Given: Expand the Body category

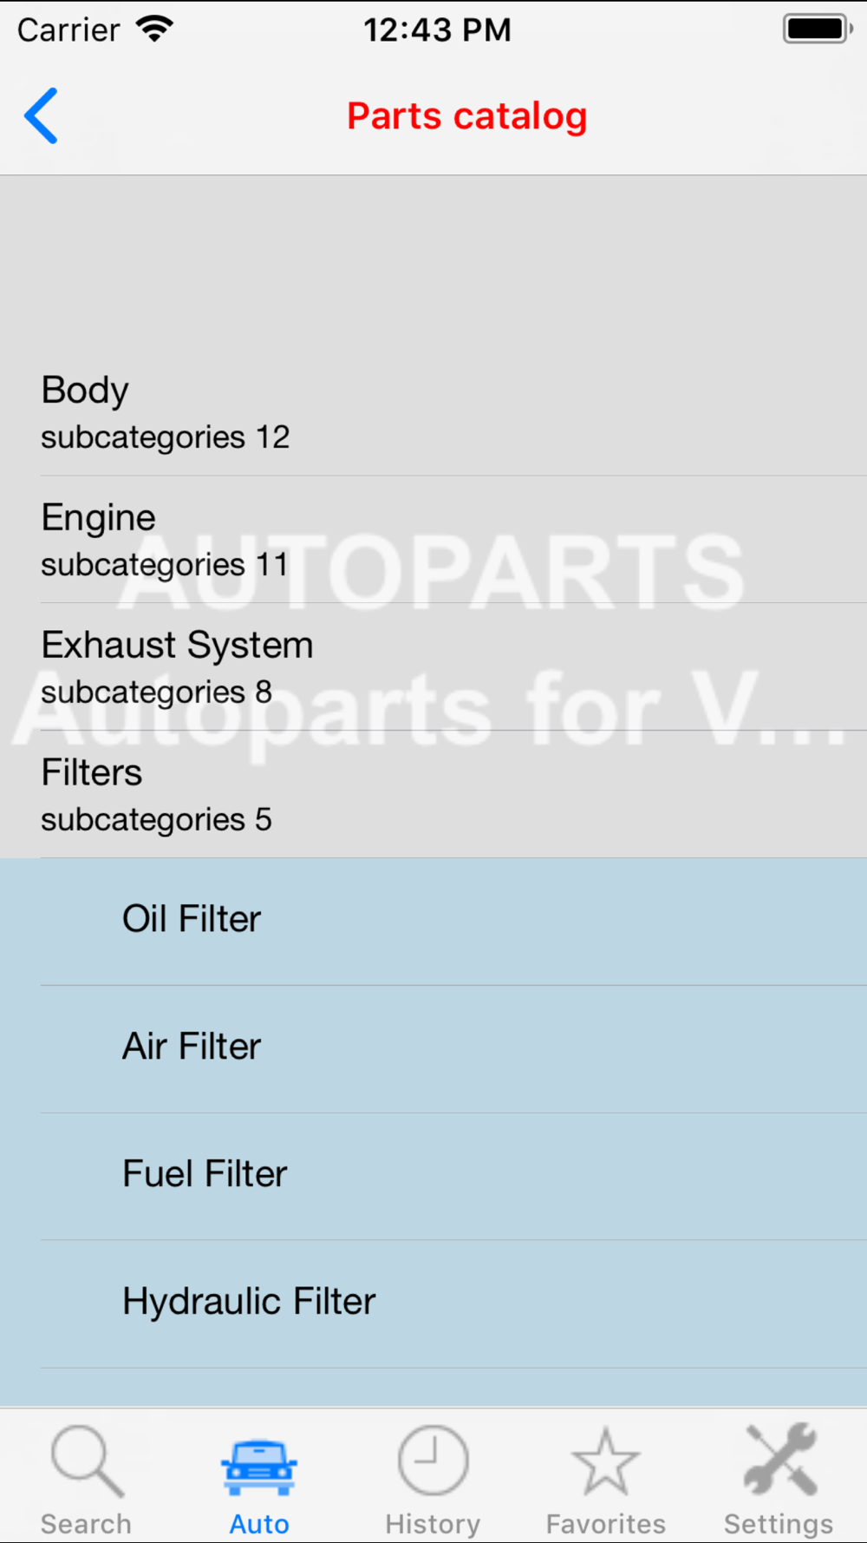Looking at the screenshot, I should [x=433, y=412].
